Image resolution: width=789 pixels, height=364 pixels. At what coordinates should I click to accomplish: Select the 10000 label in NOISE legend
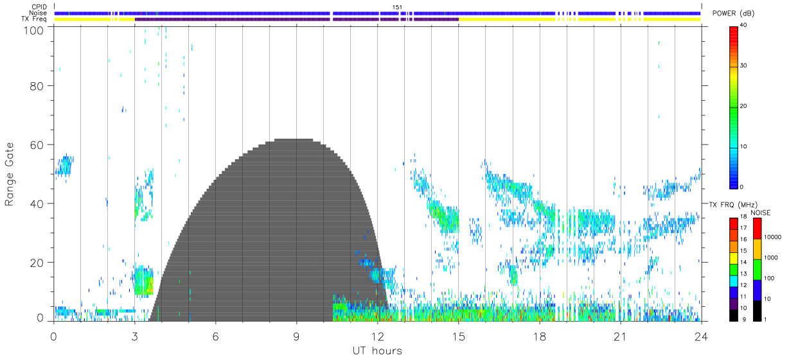pyautogui.click(x=774, y=237)
